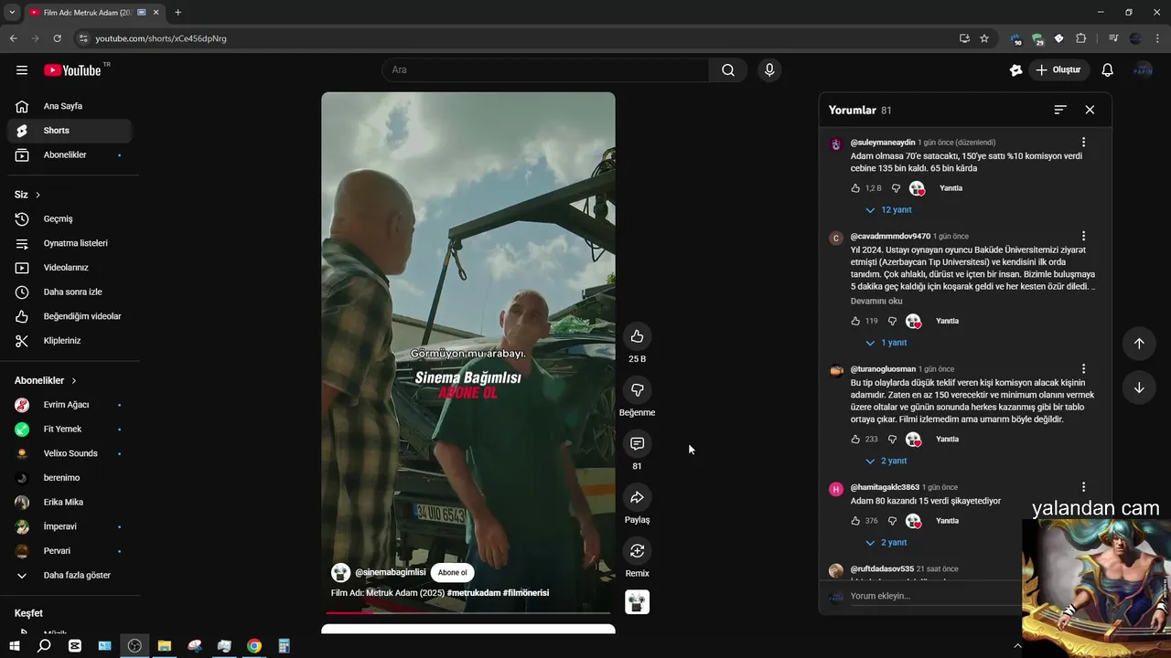1171x658 pixels.
Task: Start voice search with microphone icon
Action: 769,69
